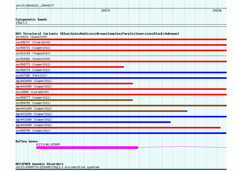This screenshot has height=171, width=234.
Task: Select variant label nsv516681 (Shaikh2009)
Action: point(33,59)
